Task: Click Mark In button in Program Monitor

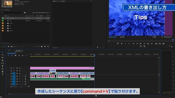Action: pos(126,44)
